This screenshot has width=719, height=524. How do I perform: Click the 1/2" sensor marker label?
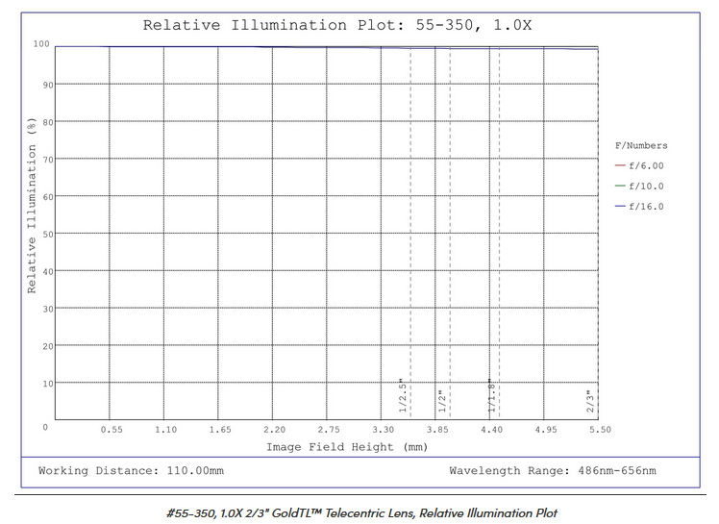click(x=442, y=400)
